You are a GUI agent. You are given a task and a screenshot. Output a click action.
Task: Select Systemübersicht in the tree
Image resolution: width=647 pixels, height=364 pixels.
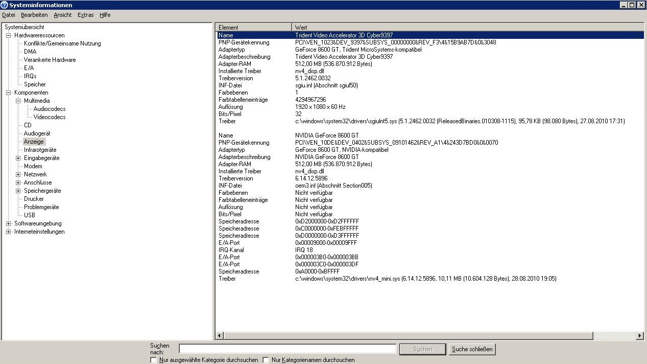[24, 27]
